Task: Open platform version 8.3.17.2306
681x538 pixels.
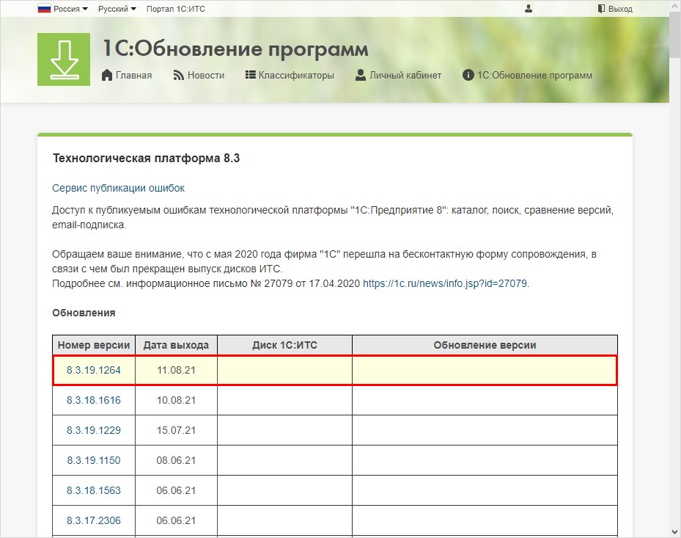Action: point(93,520)
